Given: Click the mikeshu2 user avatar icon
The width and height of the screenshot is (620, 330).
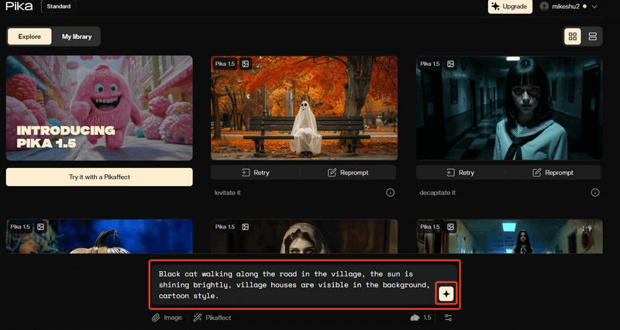Looking at the screenshot, I should pyautogui.click(x=544, y=6).
